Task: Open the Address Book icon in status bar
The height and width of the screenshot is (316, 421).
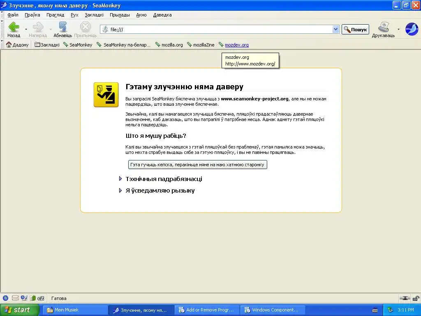Action: click(33, 298)
